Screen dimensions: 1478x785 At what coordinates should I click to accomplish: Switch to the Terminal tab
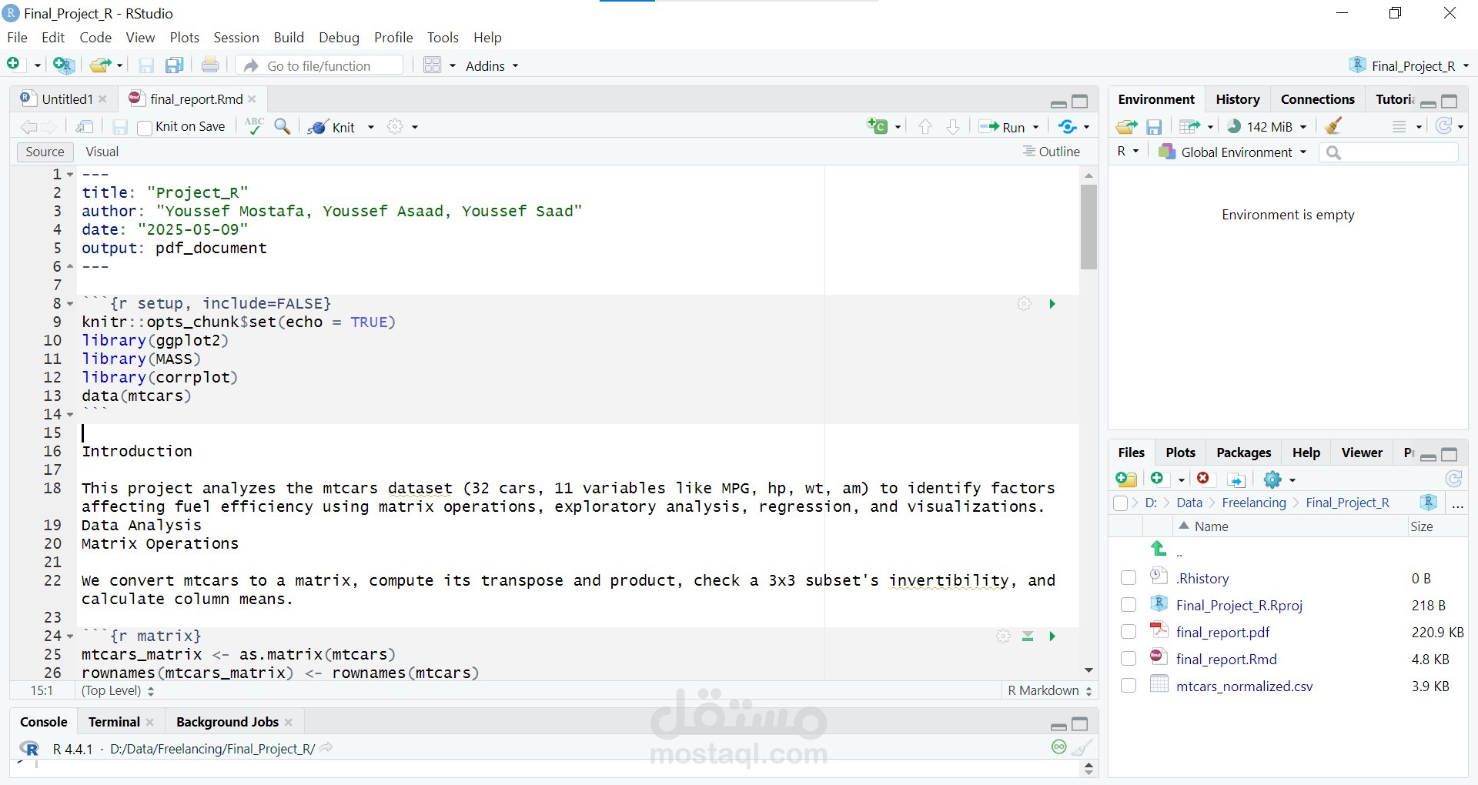pyautogui.click(x=114, y=722)
